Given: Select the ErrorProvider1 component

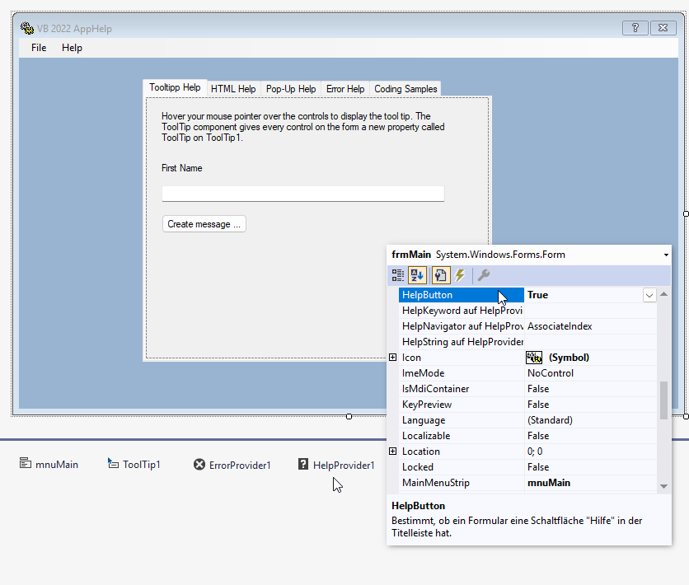Looking at the screenshot, I should [x=232, y=465].
